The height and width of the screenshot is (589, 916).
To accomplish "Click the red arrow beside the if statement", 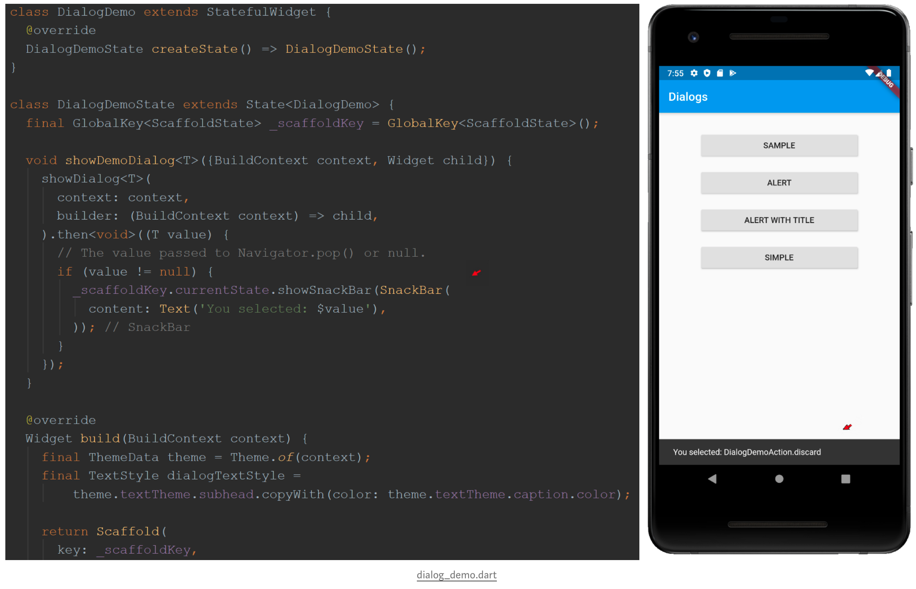I will coord(476,273).
